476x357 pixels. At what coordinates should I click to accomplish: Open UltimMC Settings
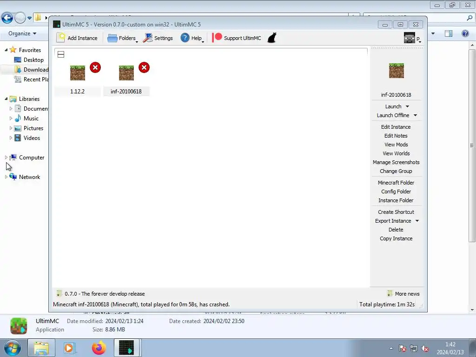[x=158, y=38]
